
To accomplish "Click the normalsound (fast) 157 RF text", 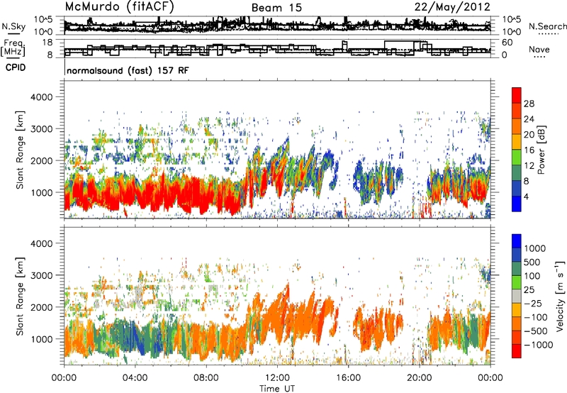I will [128, 70].
